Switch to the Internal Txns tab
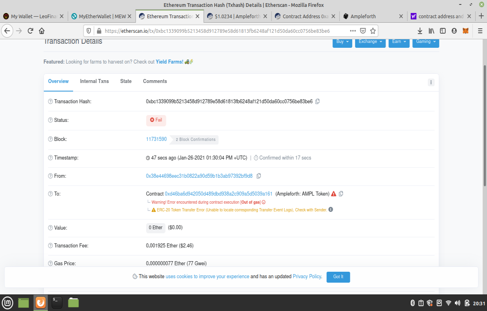Viewport: 487px width, 311px height. point(94,81)
